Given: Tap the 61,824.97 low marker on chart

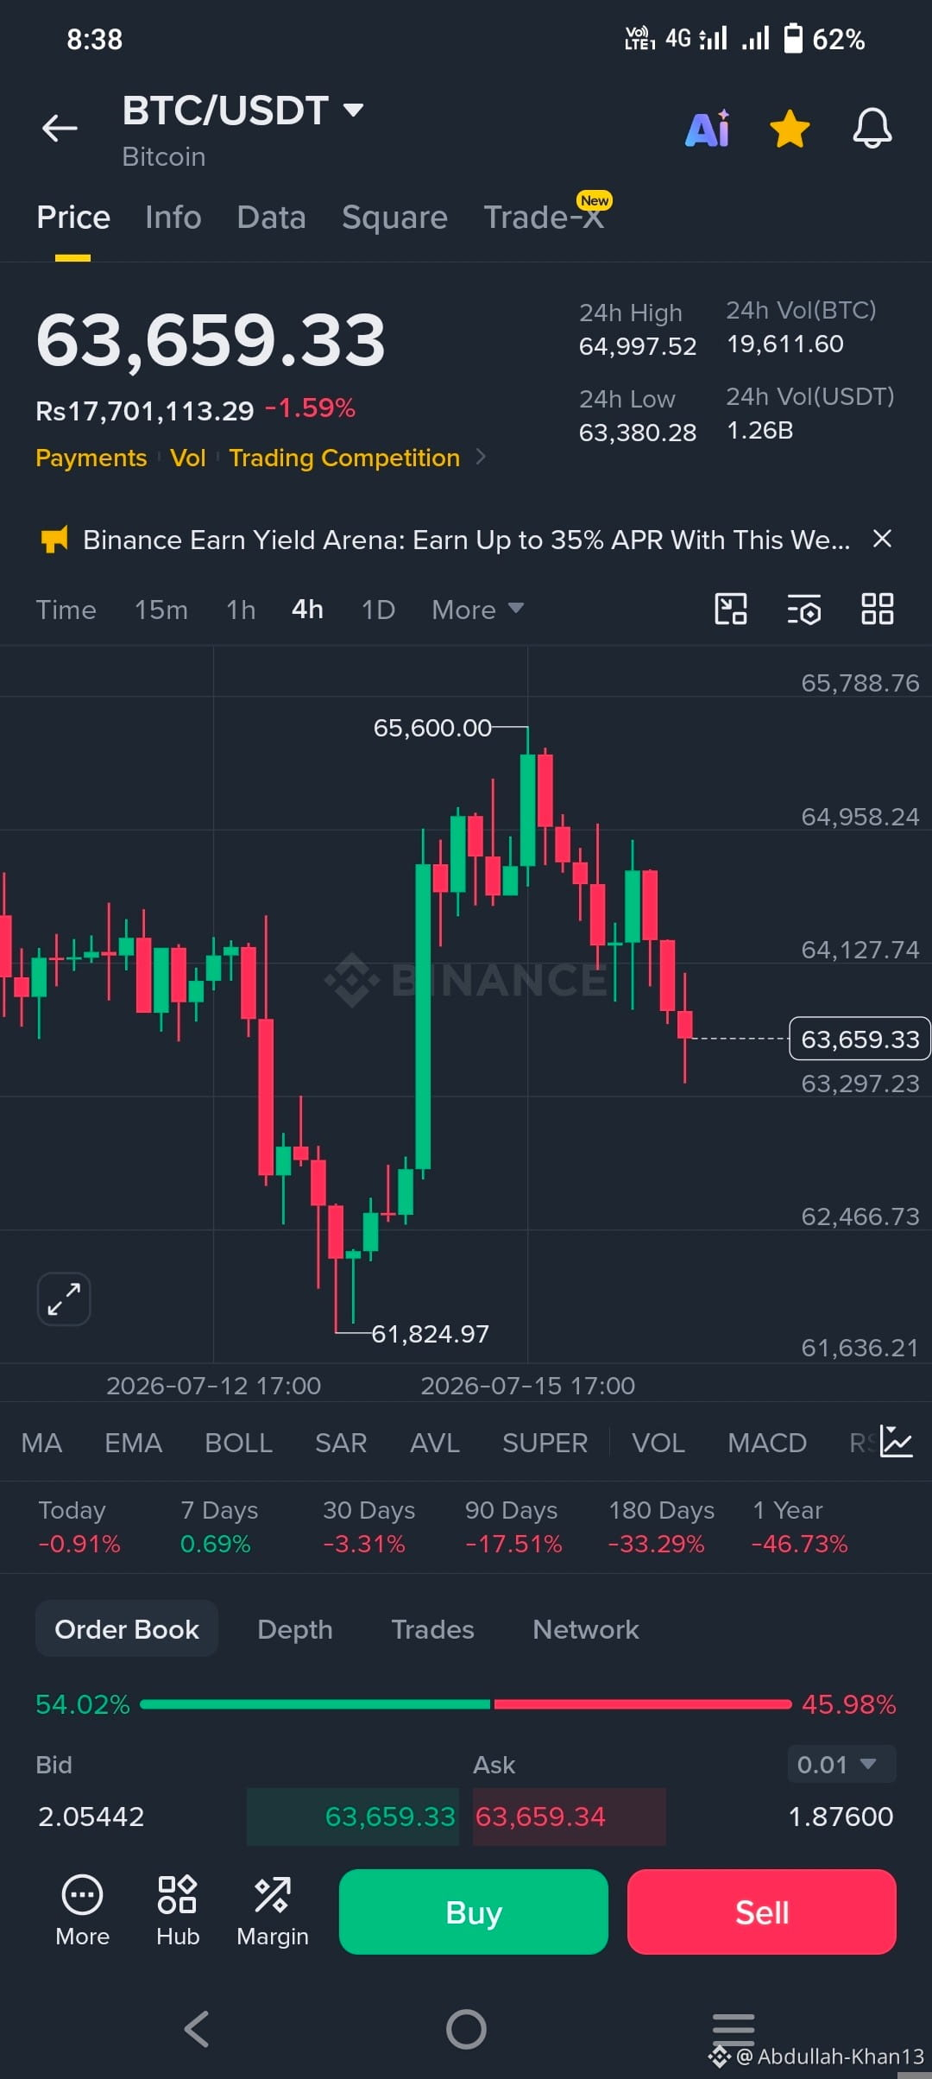Looking at the screenshot, I should [x=430, y=1334].
